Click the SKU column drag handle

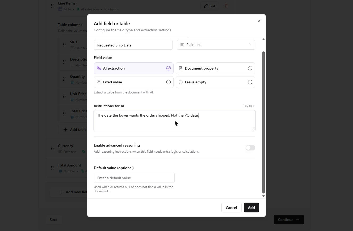64,45
